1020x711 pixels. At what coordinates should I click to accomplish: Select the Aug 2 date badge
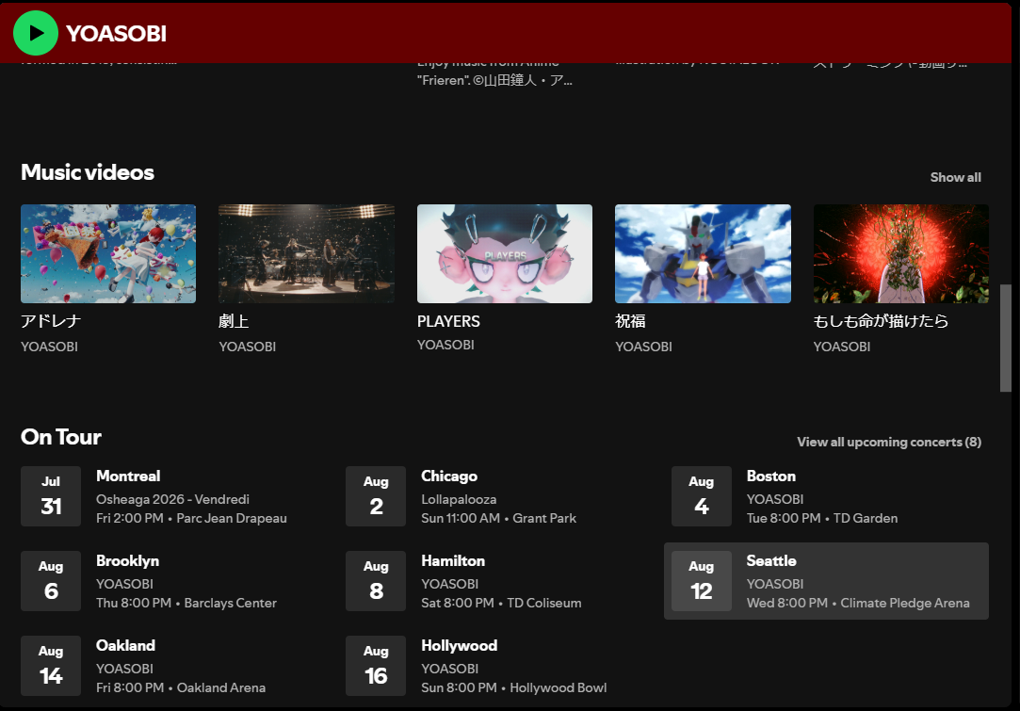[376, 496]
